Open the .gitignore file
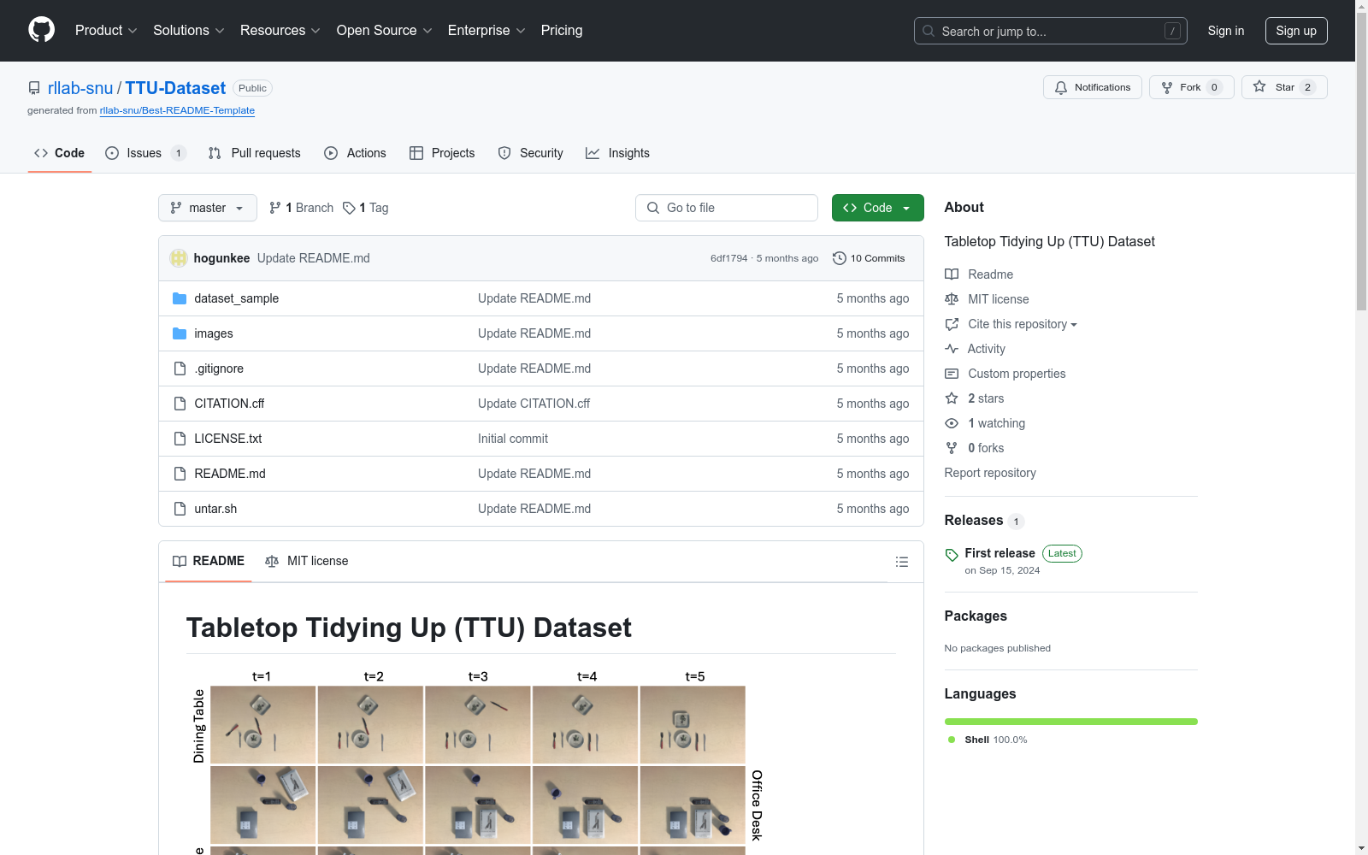This screenshot has height=855, width=1368. click(219, 369)
